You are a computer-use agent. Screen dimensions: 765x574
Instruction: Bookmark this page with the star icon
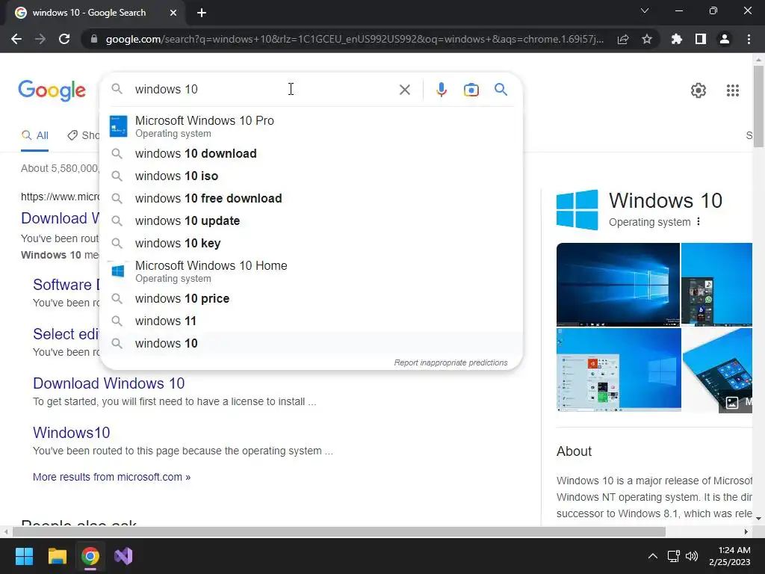point(647,39)
